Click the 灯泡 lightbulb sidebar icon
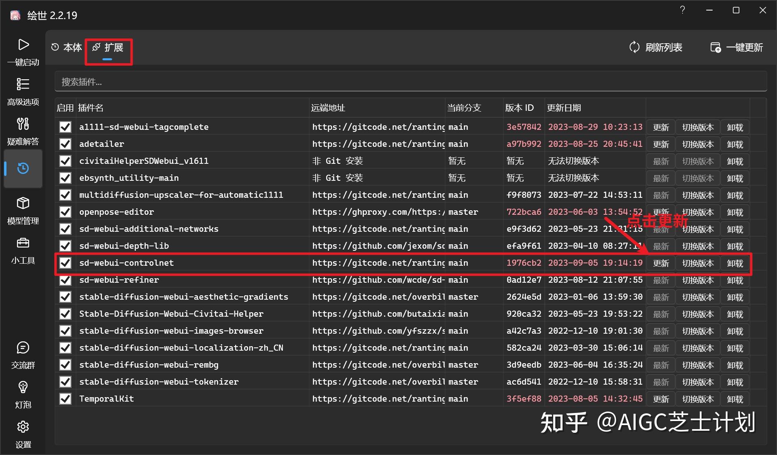This screenshot has height=455, width=777. pyautogui.click(x=23, y=387)
